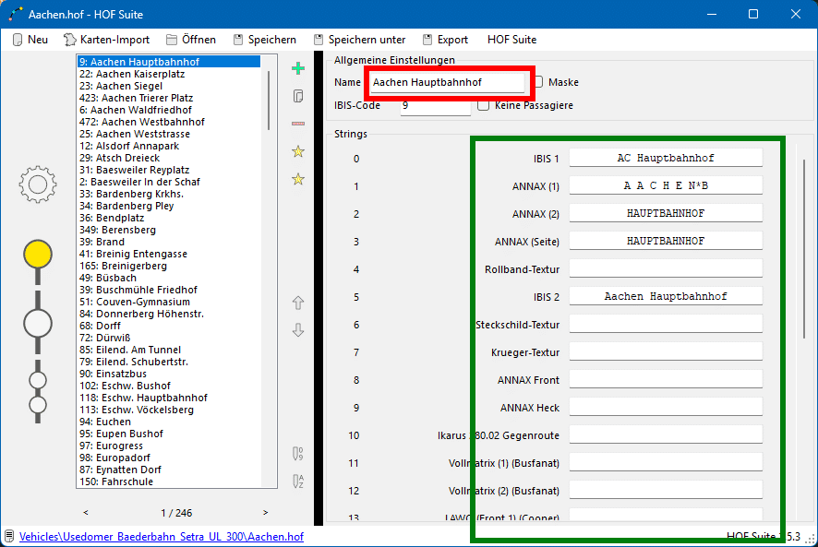Click the green plus add entry icon
This screenshot has width=818, height=547.
click(297, 69)
